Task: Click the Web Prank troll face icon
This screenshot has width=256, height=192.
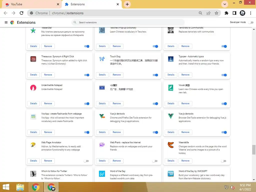Action: point(102,145)
